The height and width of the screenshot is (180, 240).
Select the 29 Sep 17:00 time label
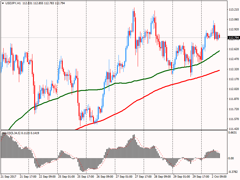201,177
